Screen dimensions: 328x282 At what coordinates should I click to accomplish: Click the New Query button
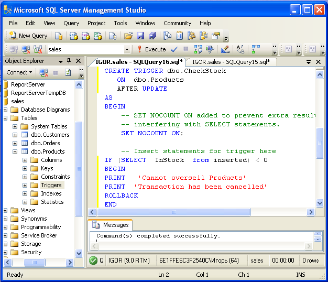click(x=28, y=36)
